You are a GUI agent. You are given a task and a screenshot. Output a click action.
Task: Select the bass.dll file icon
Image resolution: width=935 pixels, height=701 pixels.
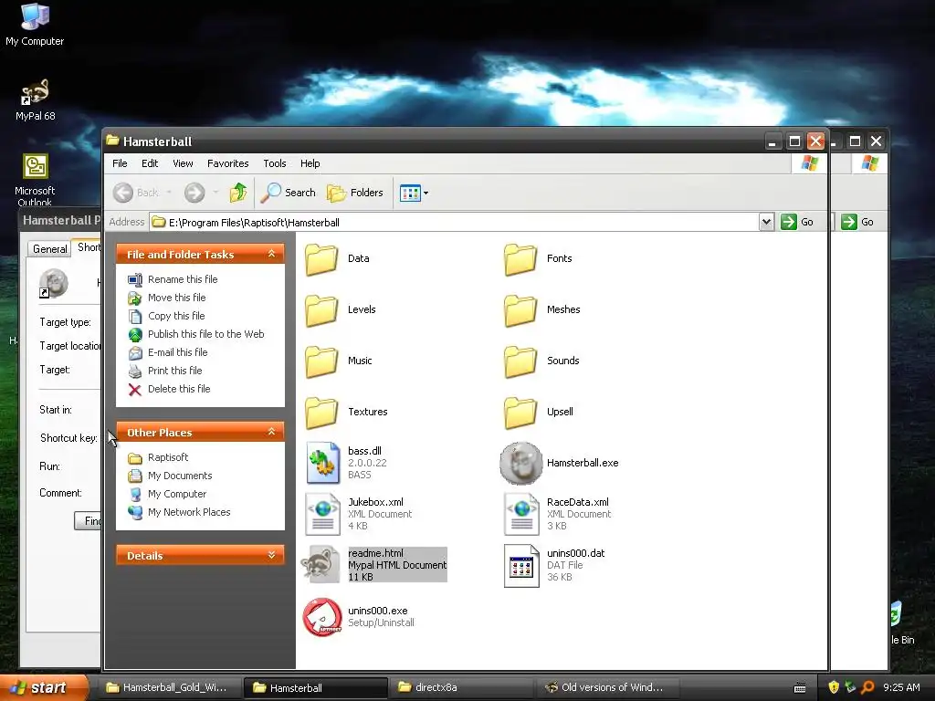(322, 463)
